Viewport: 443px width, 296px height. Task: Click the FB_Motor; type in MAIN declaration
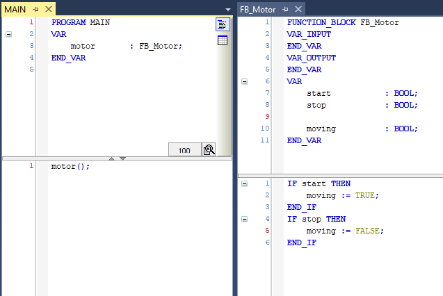pyautogui.click(x=161, y=46)
